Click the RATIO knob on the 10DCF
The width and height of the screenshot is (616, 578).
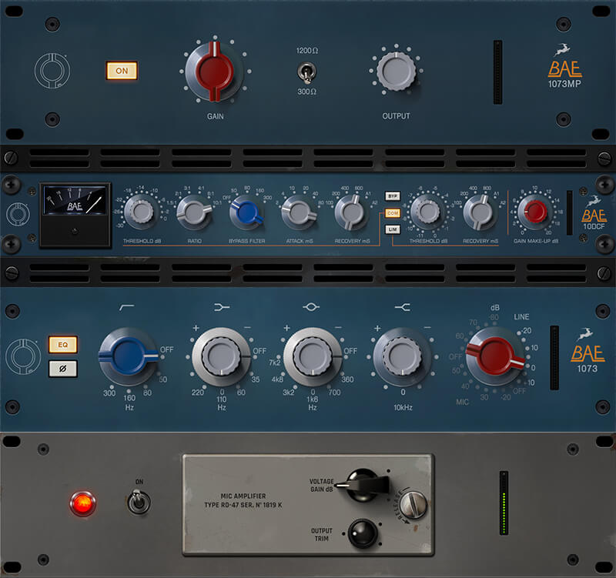(194, 212)
